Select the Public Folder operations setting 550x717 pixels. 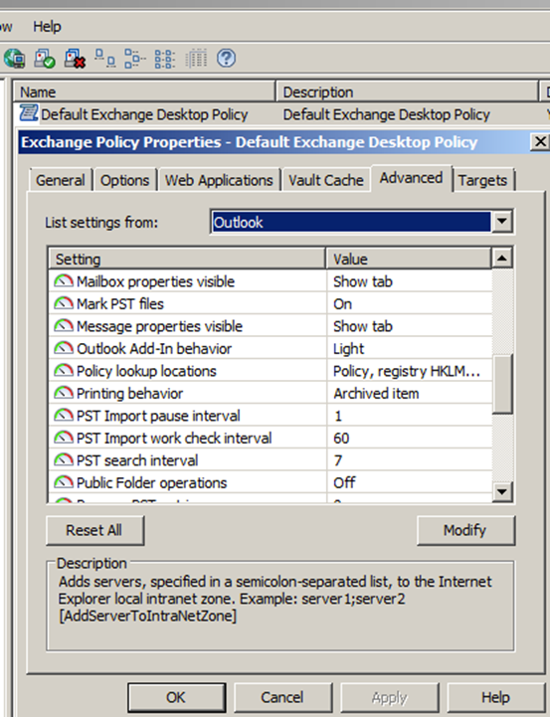[x=271, y=483]
